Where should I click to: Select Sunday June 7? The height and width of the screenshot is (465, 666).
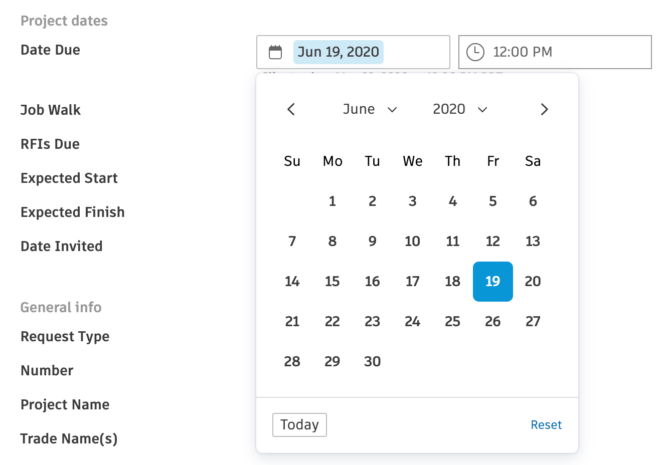pyautogui.click(x=292, y=242)
